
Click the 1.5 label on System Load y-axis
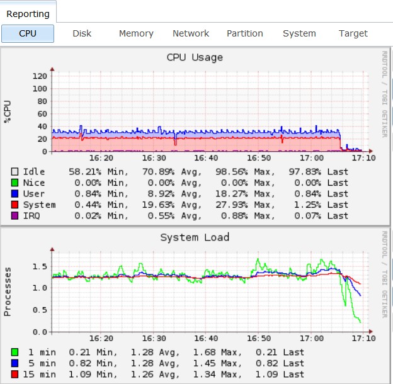[x=40, y=266]
